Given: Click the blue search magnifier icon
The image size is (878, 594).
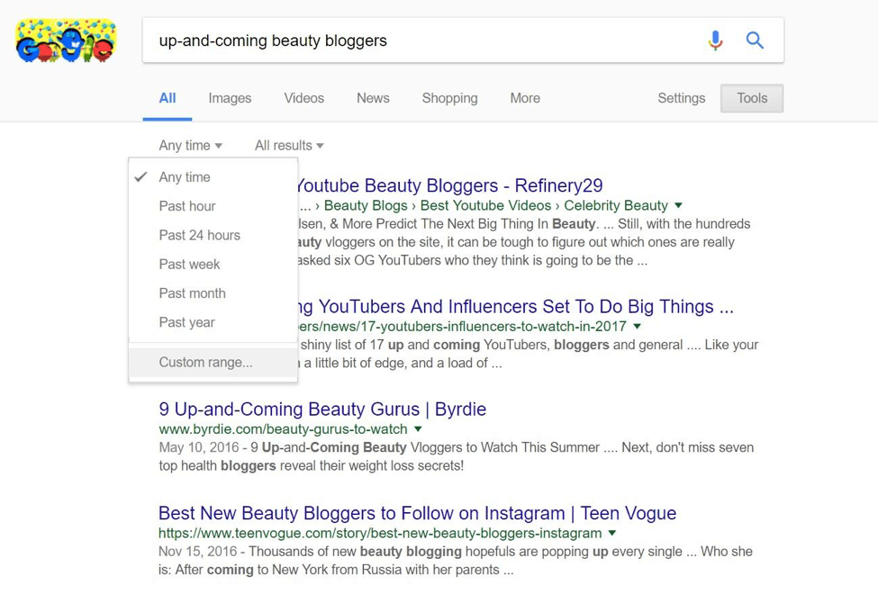Looking at the screenshot, I should [x=755, y=40].
